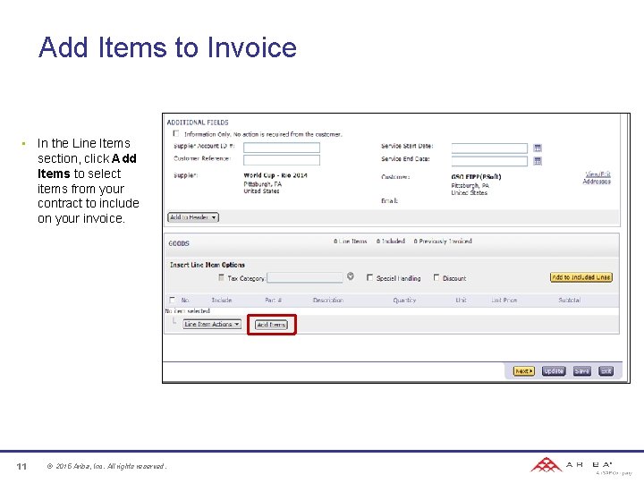
Task: Click the Description column header
Action: (x=327, y=301)
